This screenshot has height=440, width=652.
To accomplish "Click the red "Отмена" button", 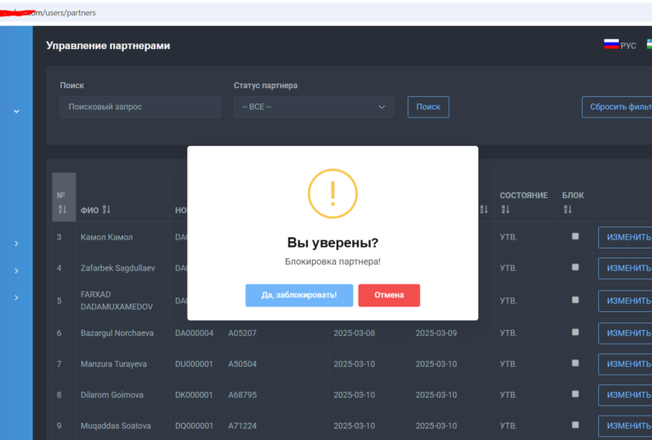I will coord(389,295).
